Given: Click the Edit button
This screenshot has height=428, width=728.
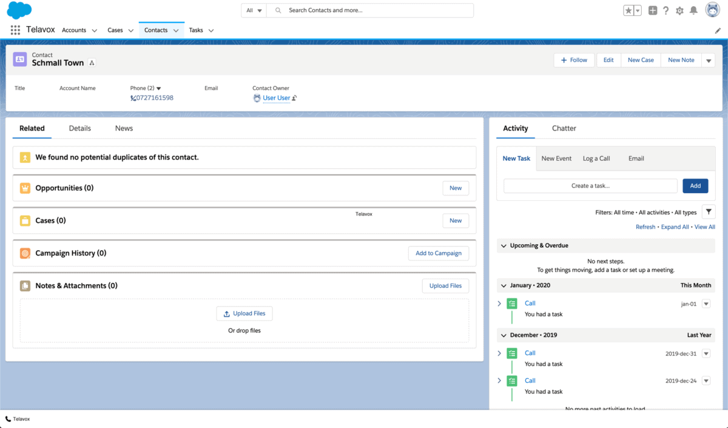Looking at the screenshot, I should [608, 60].
